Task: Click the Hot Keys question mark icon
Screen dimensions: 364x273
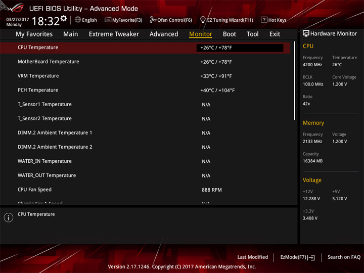Action: (264, 20)
